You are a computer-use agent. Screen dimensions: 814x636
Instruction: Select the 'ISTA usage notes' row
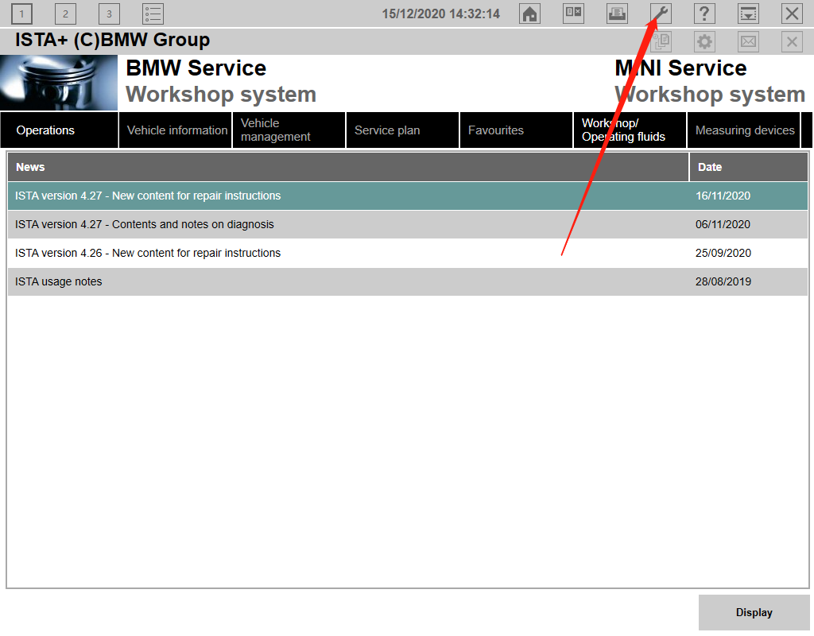coord(408,281)
